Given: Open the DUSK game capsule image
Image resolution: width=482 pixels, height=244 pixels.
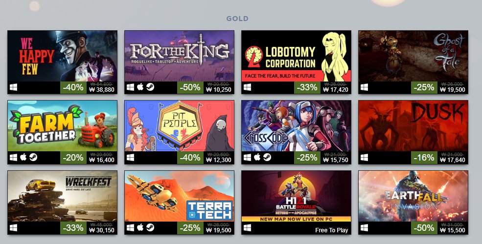Looking at the screenshot, I should tap(413, 126).
